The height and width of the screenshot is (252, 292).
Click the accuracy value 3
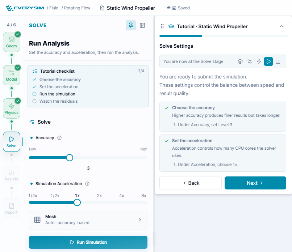(88, 168)
